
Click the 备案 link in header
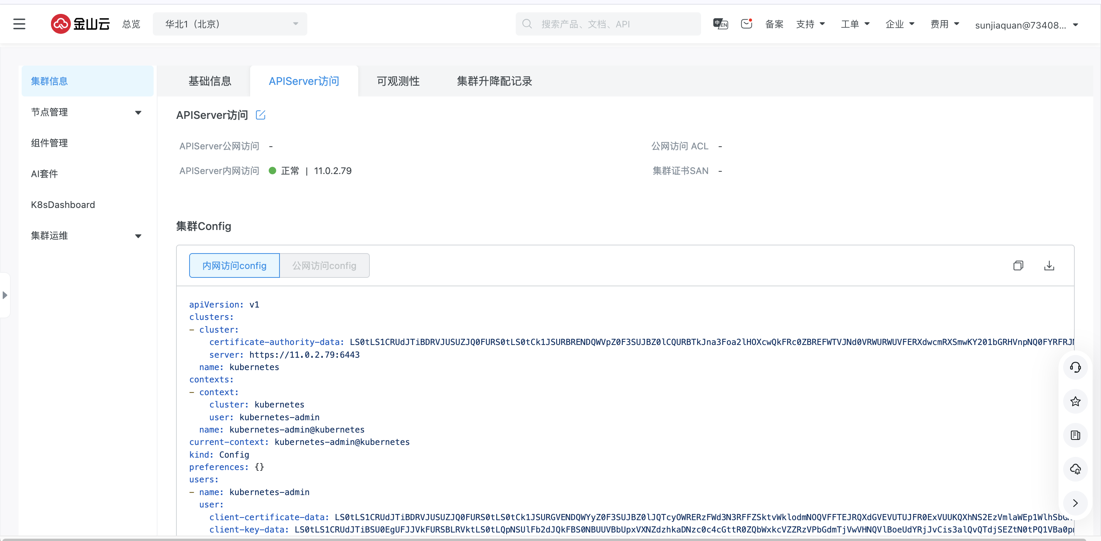tap(774, 24)
